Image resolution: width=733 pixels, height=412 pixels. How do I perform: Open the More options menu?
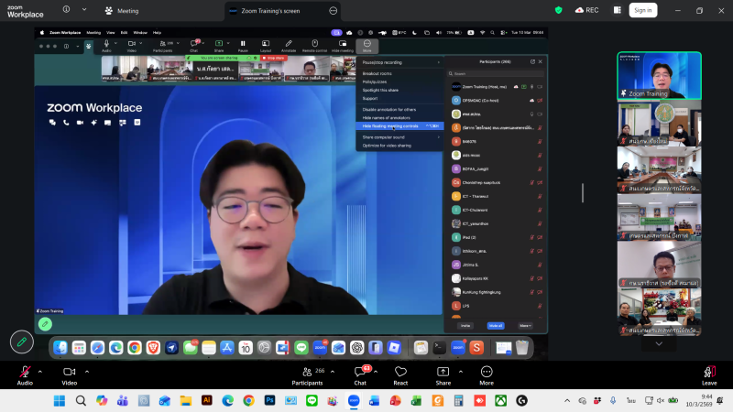pos(486,374)
